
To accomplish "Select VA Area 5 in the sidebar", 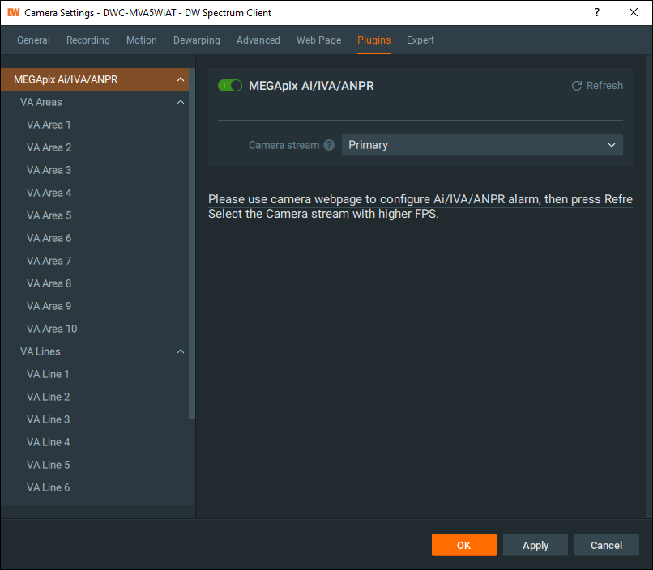I will click(x=49, y=215).
